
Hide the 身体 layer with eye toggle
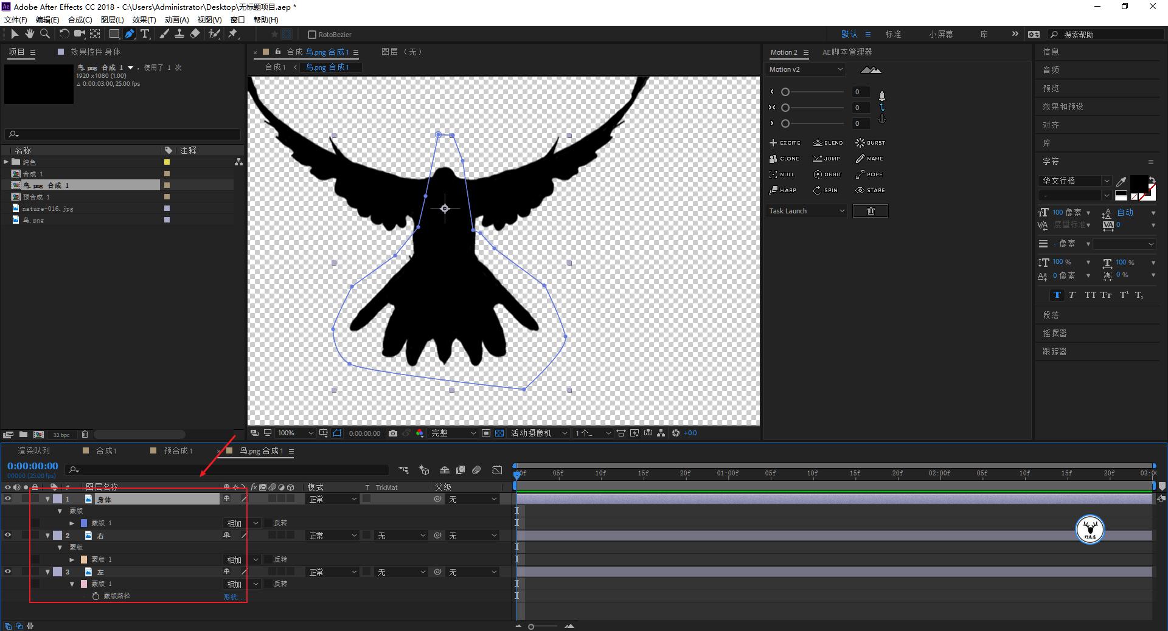(8, 499)
